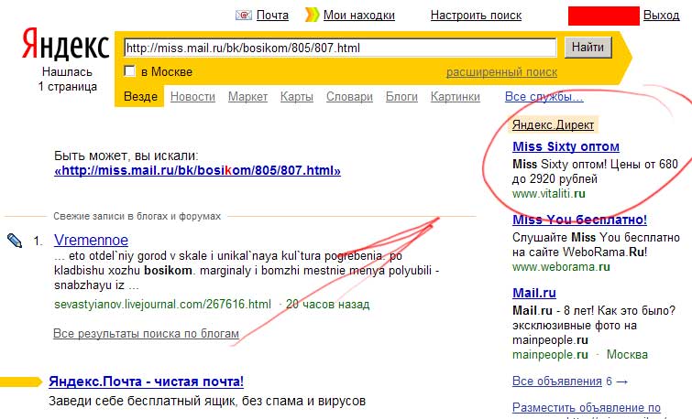
Task: Open Miss You бесплатно ad
Action: (579, 220)
